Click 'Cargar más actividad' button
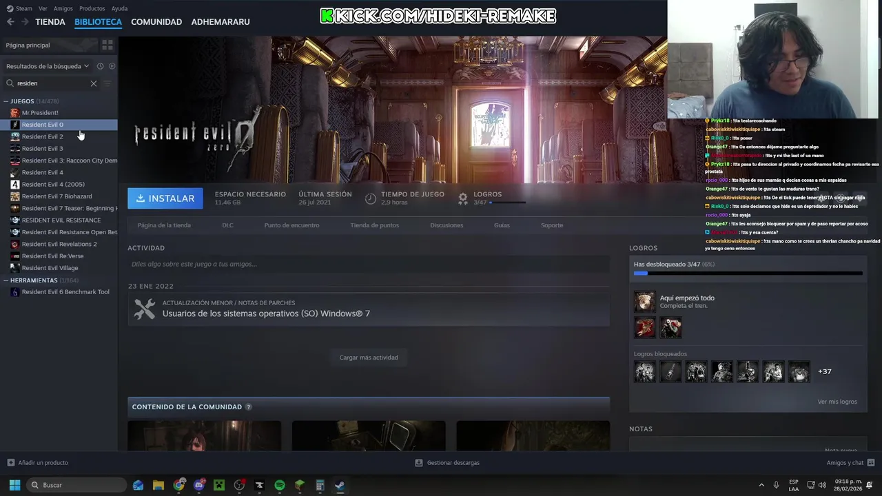The width and height of the screenshot is (882, 496). point(369,358)
